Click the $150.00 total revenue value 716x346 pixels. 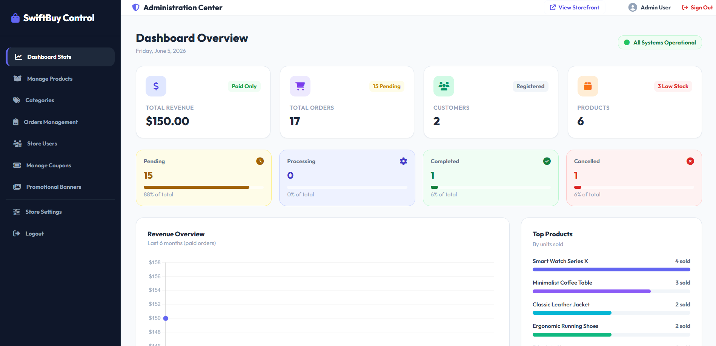tap(167, 121)
